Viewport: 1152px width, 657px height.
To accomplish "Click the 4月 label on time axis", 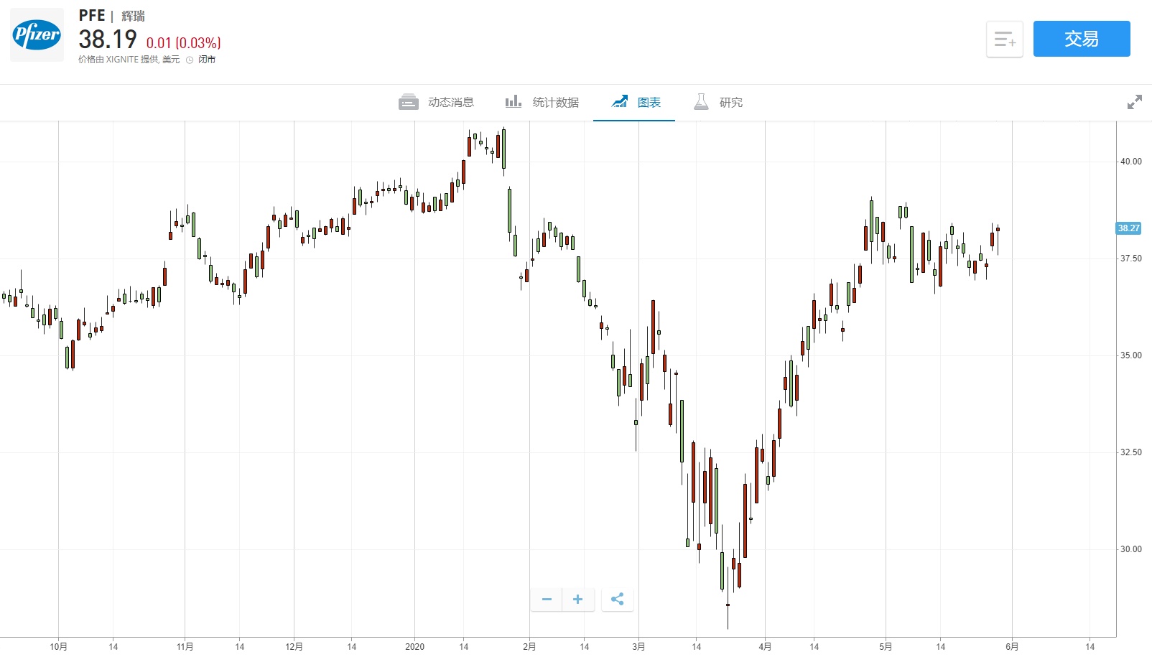I will tap(765, 646).
